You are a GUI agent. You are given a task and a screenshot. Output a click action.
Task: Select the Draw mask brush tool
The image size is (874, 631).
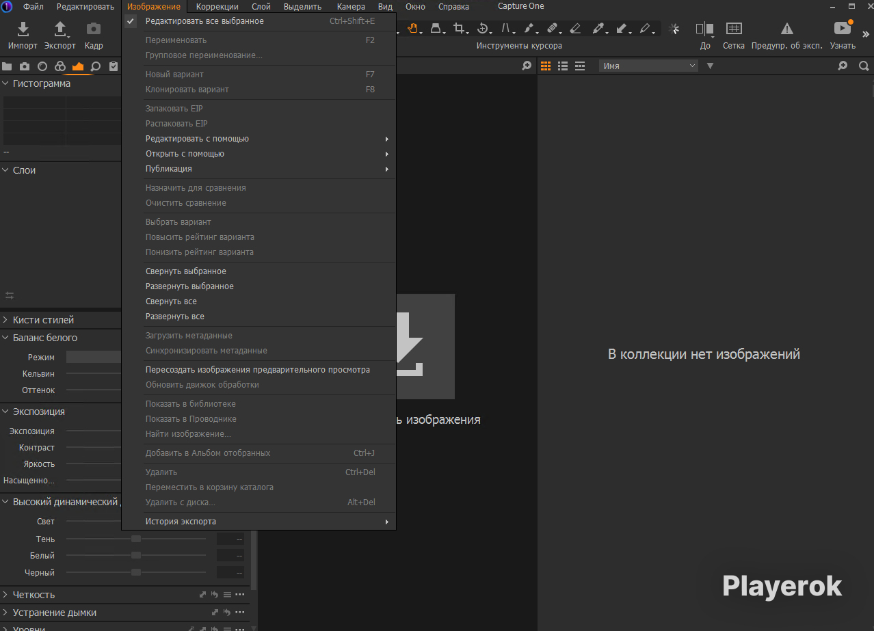tap(529, 29)
